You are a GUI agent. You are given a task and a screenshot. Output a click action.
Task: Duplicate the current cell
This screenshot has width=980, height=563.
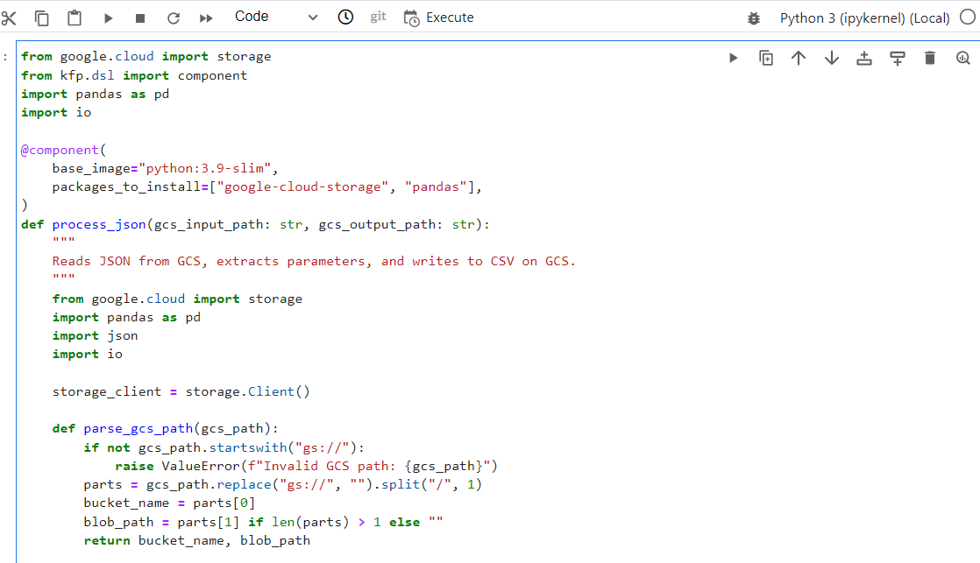pos(766,57)
